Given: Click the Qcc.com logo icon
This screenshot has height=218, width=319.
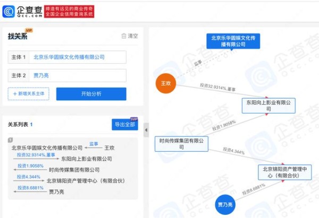Looking at the screenshot, I should (9, 11).
